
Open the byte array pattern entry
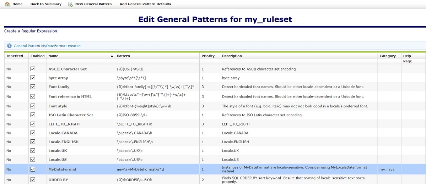click(58, 78)
